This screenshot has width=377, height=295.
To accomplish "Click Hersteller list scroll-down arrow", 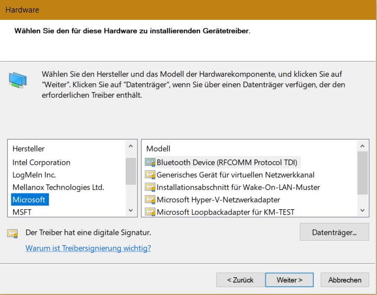I will [x=131, y=210].
